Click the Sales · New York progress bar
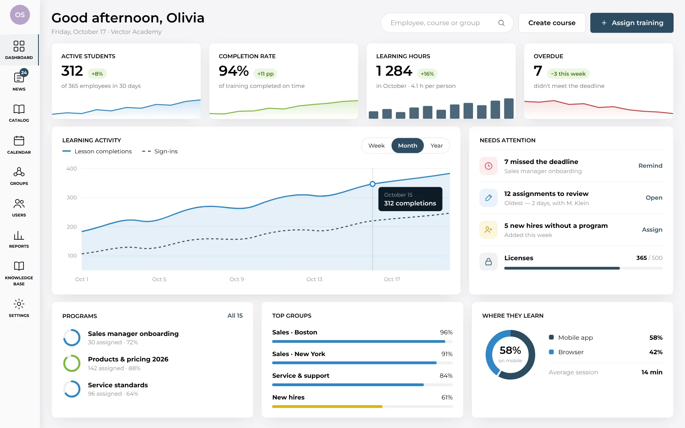 point(362,363)
